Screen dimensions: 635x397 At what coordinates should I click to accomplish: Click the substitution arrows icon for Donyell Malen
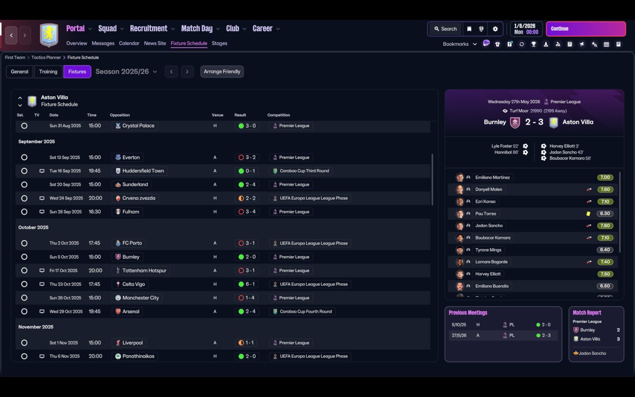pyautogui.click(x=589, y=190)
